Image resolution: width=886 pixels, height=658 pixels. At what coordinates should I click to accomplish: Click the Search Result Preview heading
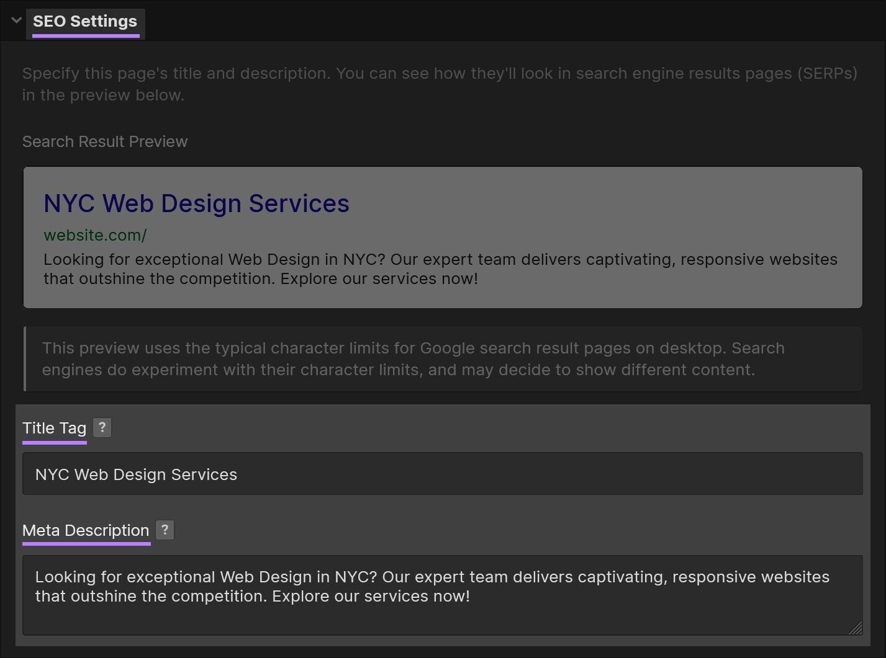[104, 141]
